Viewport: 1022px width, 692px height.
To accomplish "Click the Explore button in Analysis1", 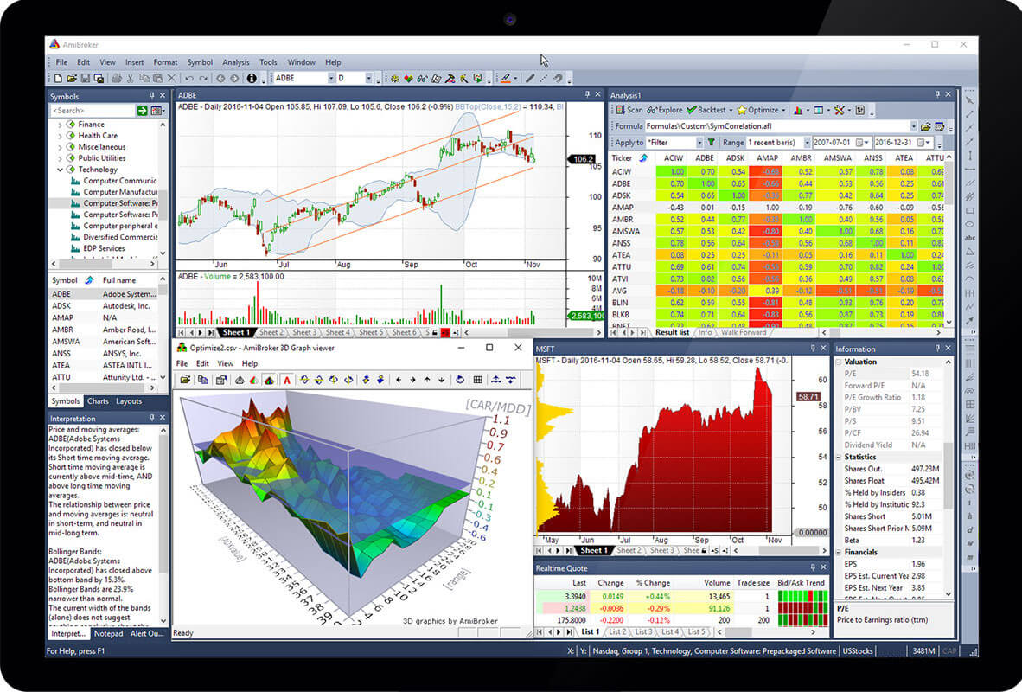I will [x=666, y=110].
